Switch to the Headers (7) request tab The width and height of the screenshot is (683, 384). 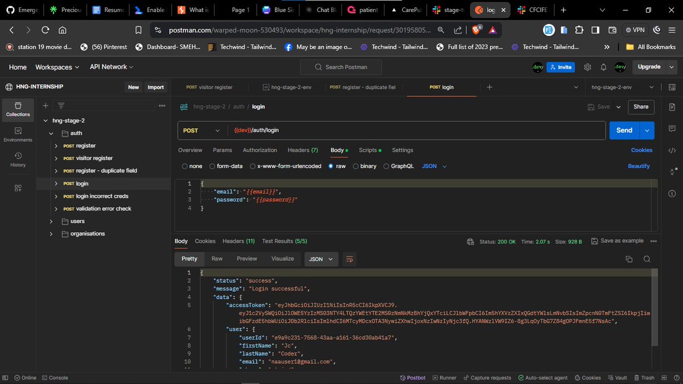(x=303, y=150)
